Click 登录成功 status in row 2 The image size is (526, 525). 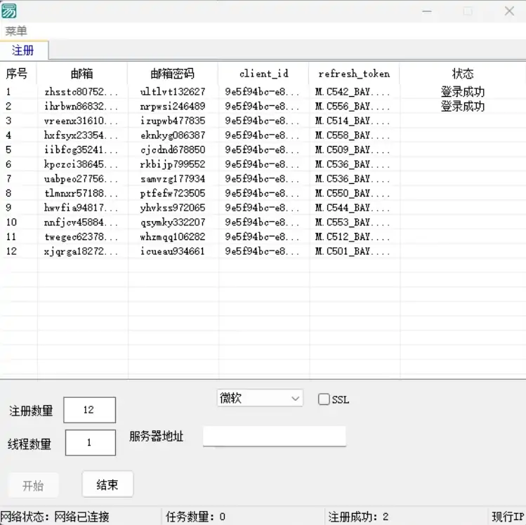tap(463, 106)
